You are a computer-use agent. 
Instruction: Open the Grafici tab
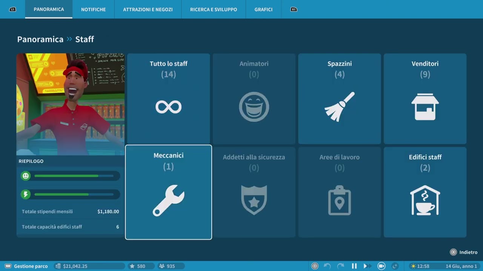point(263,9)
